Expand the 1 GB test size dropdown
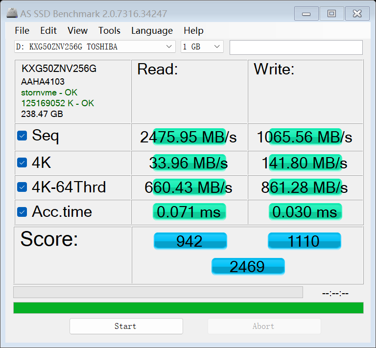The height and width of the screenshot is (348, 376). pos(202,46)
